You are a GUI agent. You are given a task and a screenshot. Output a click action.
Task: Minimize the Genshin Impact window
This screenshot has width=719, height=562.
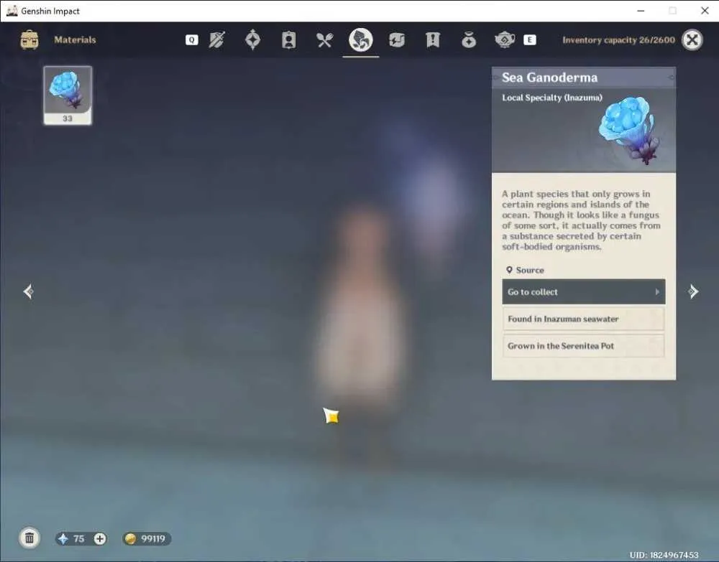tap(641, 11)
